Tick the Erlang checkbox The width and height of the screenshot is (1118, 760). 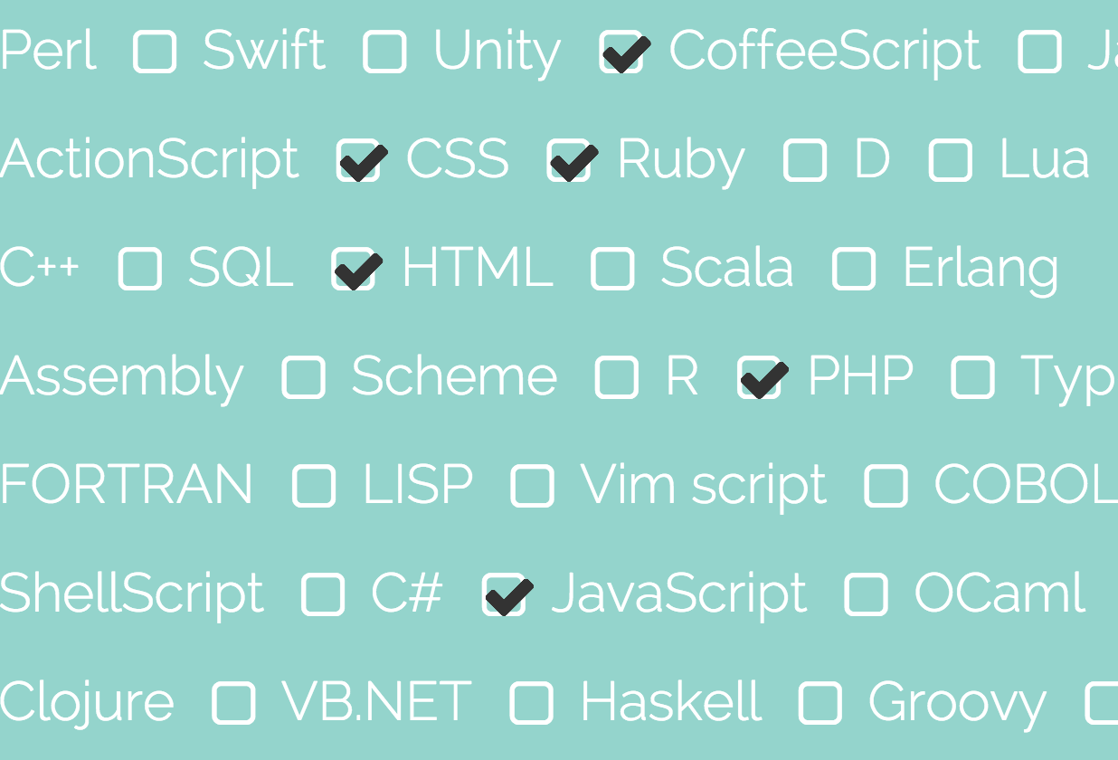(x=854, y=269)
